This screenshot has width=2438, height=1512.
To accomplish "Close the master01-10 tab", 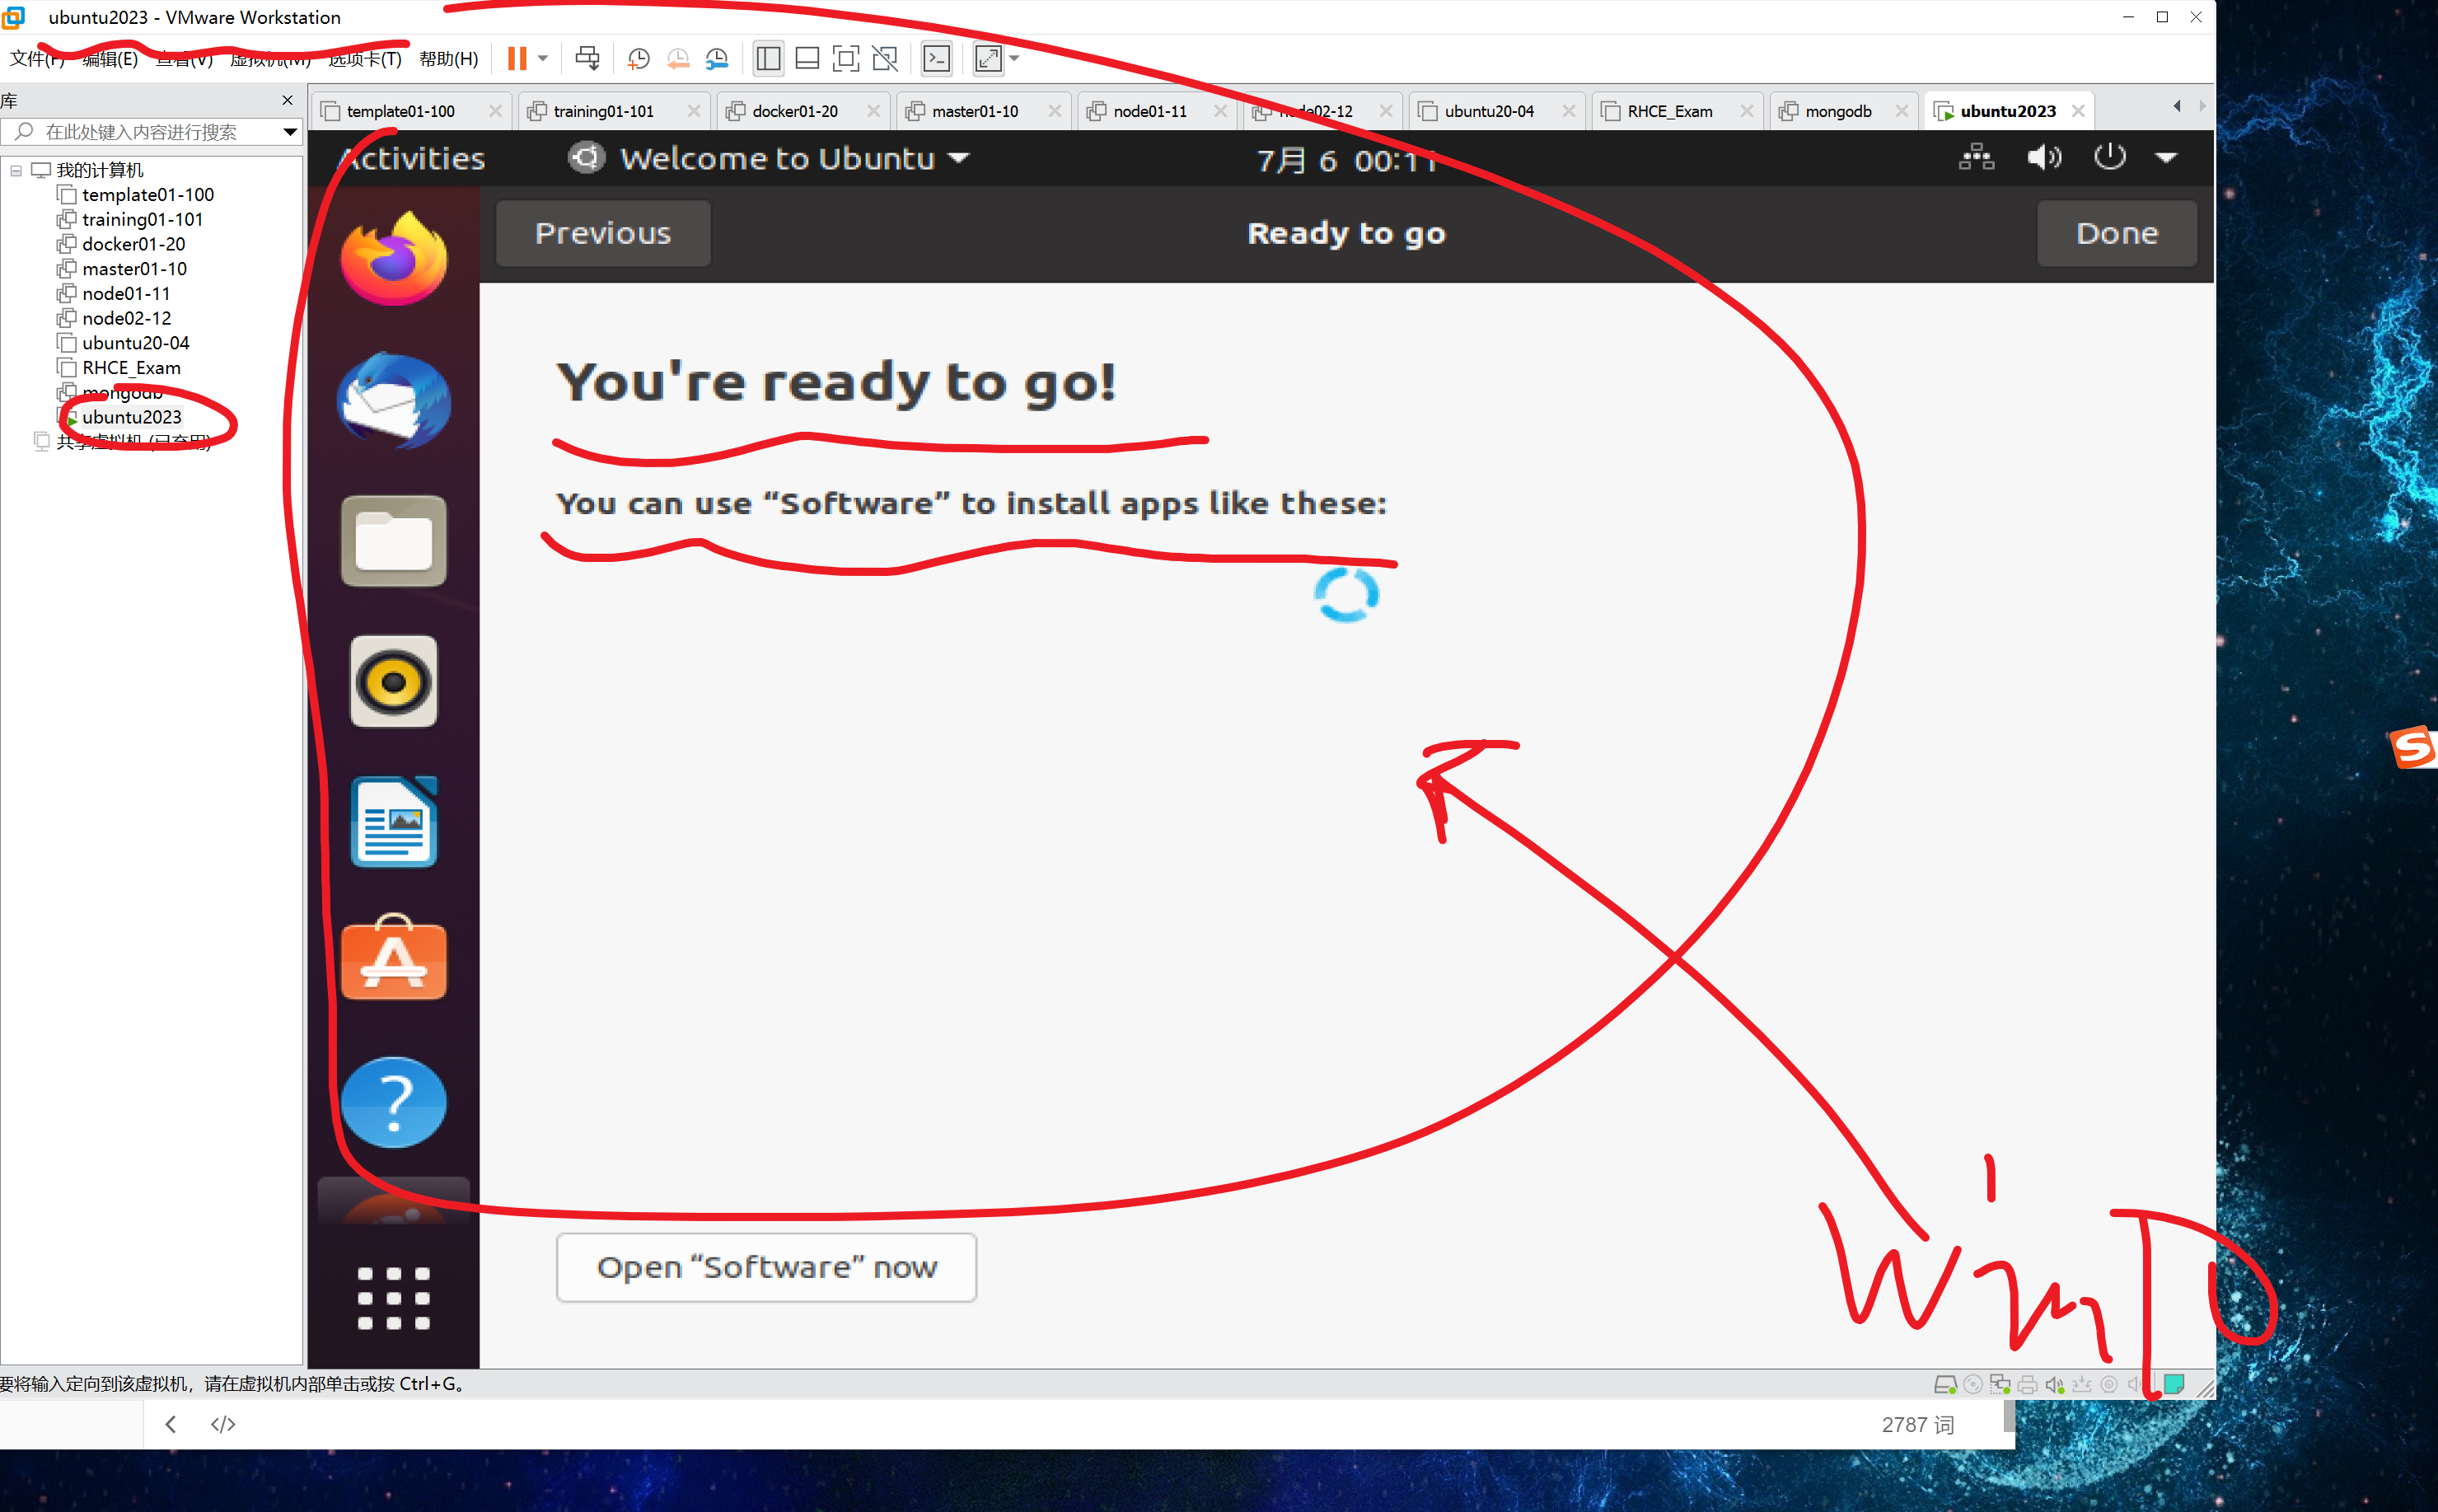I will tap(1055, 111).
